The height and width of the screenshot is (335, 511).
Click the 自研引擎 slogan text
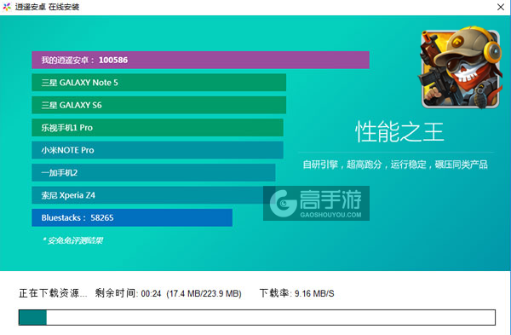point(395,165)
